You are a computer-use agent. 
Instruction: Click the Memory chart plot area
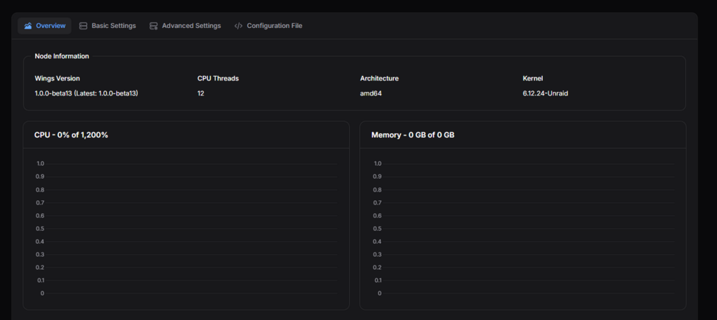[528, 228]
